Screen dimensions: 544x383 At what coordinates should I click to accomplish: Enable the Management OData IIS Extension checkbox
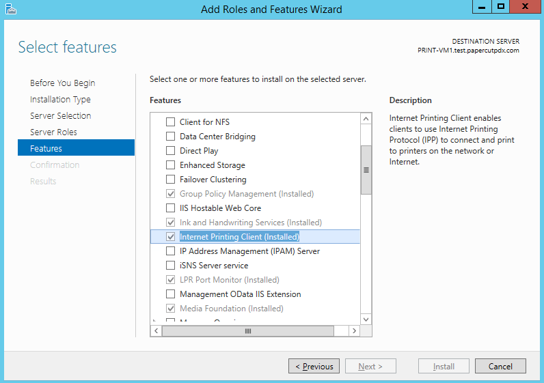click(170, 294)
